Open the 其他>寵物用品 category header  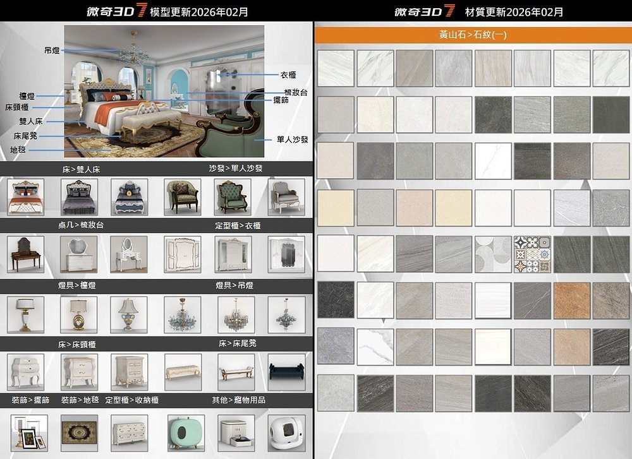pyautogui.click(x=239, y=400)
